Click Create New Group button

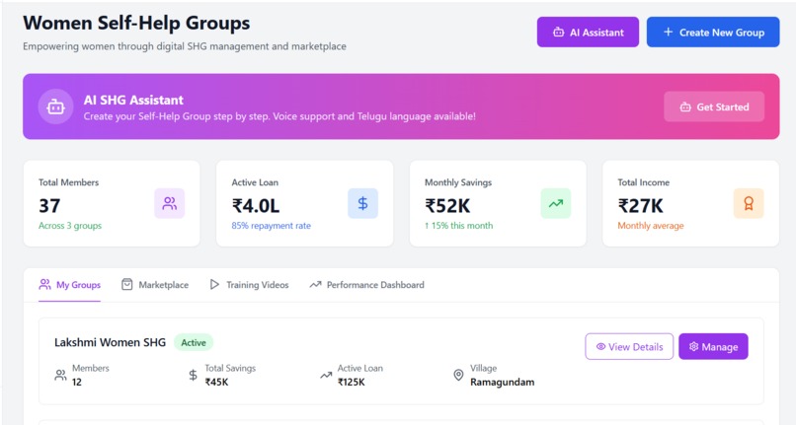point(713,32)
